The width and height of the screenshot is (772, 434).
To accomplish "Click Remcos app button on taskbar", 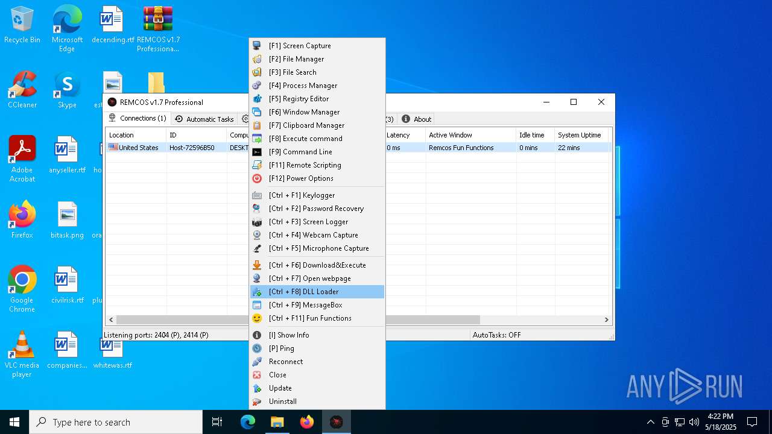I will coord(336,422).
